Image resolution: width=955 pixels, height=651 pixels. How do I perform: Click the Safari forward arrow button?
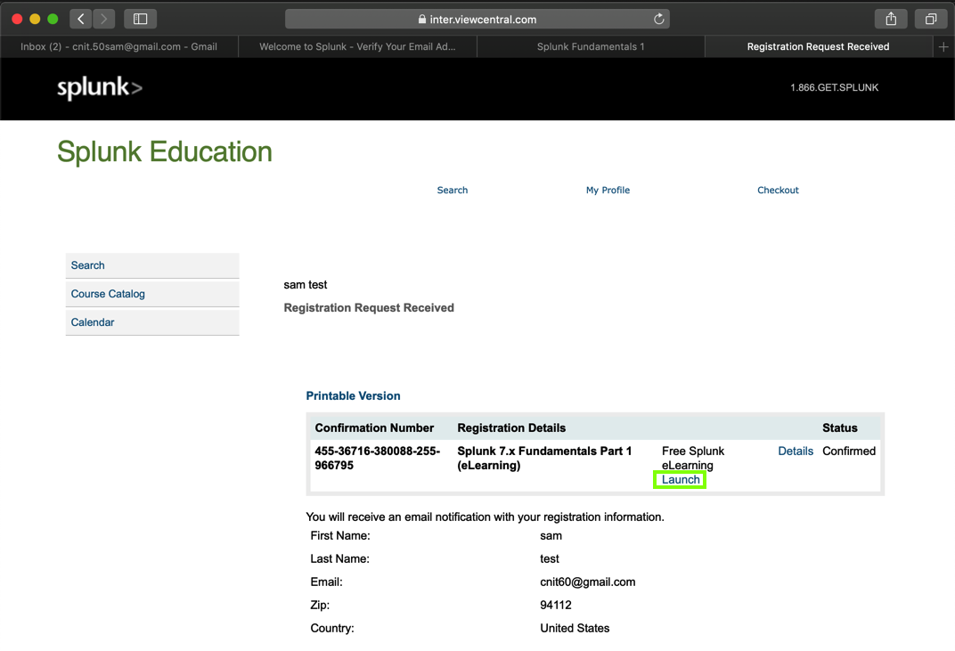coord(103,19)
